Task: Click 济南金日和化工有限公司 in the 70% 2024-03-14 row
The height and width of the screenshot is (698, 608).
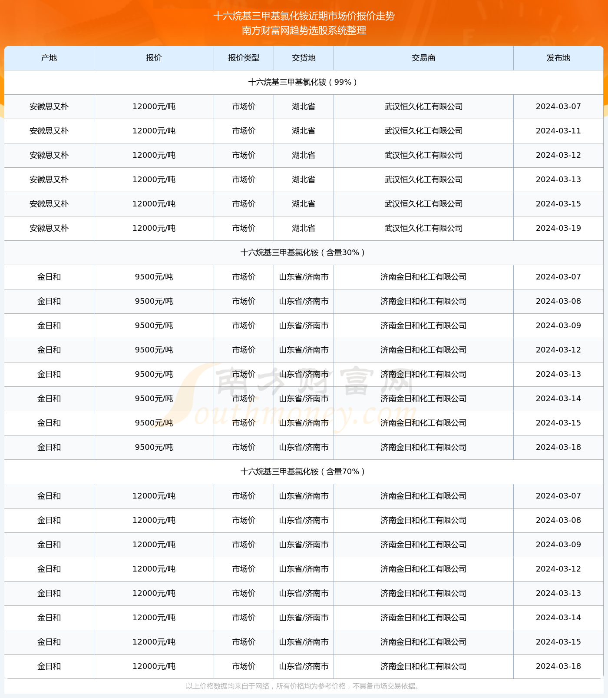Action: [423, 618]
